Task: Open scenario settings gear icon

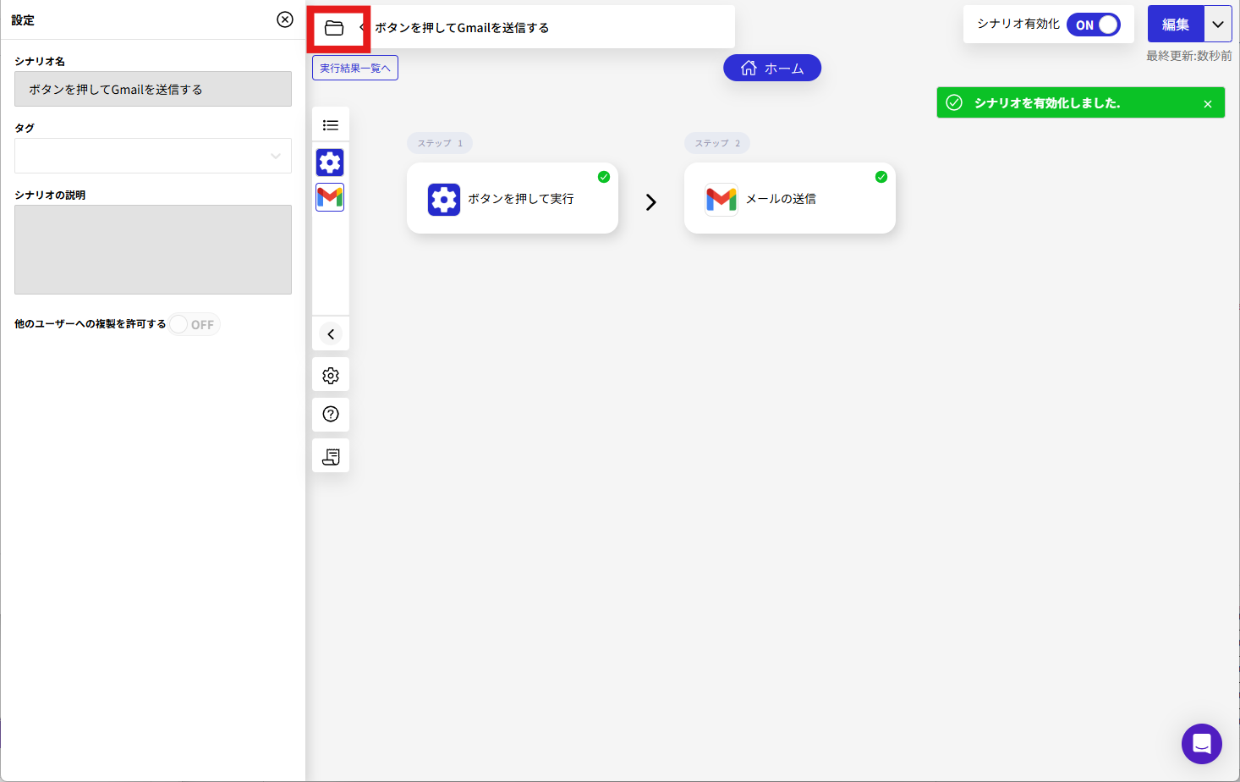Action: coord(331,375)
